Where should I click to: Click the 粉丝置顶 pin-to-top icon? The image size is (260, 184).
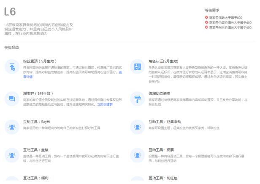point(12,67)
